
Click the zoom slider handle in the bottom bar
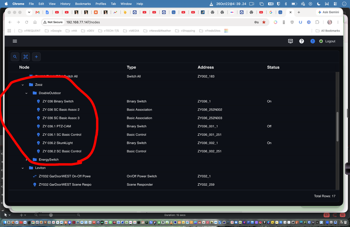51,215
